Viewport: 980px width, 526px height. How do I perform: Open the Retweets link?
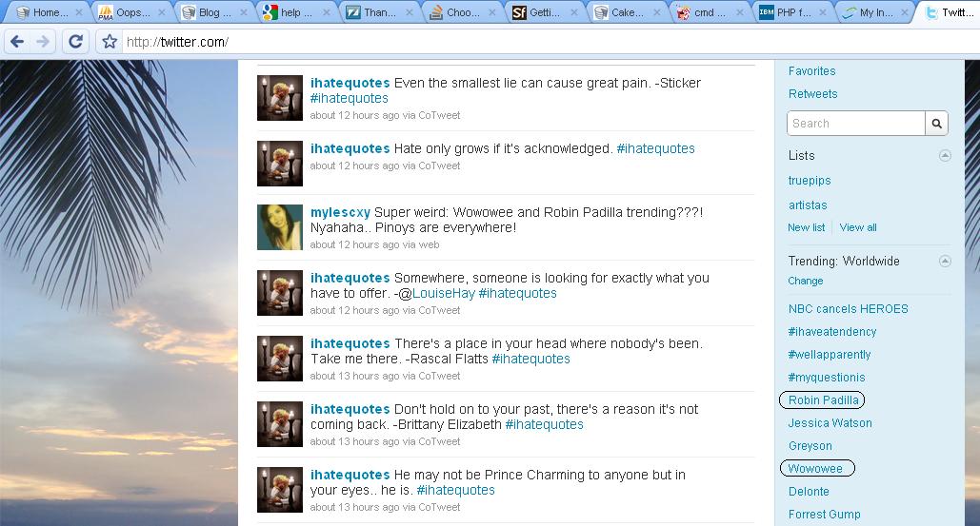[x=812, y=94]
